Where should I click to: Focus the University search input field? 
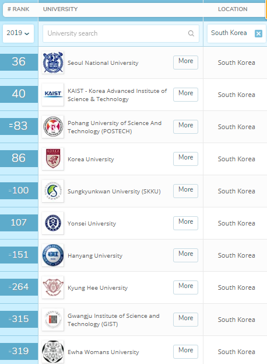(x=121, y=33)
